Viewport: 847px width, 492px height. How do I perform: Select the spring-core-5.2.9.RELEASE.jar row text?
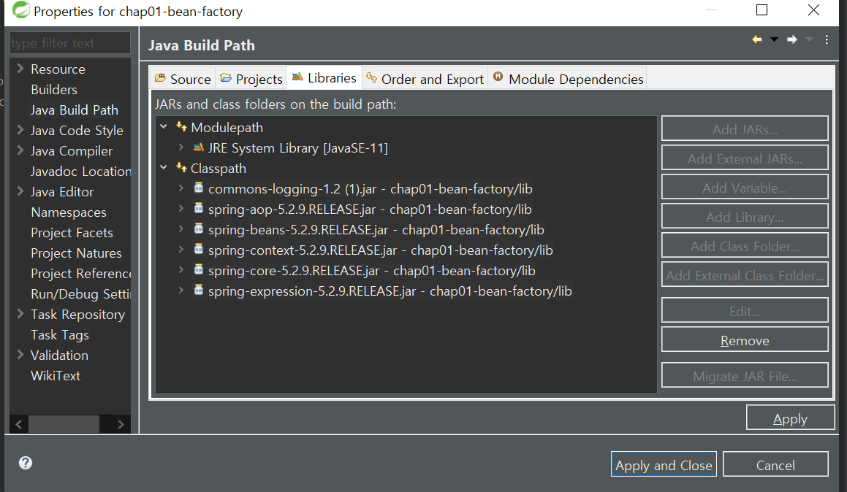tap(372, 271)
